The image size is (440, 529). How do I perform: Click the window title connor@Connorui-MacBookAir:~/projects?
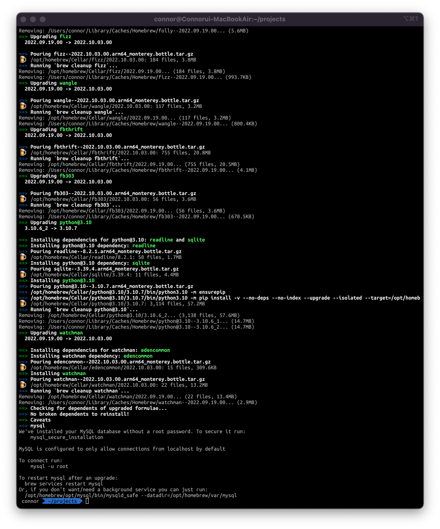[220, 19]
